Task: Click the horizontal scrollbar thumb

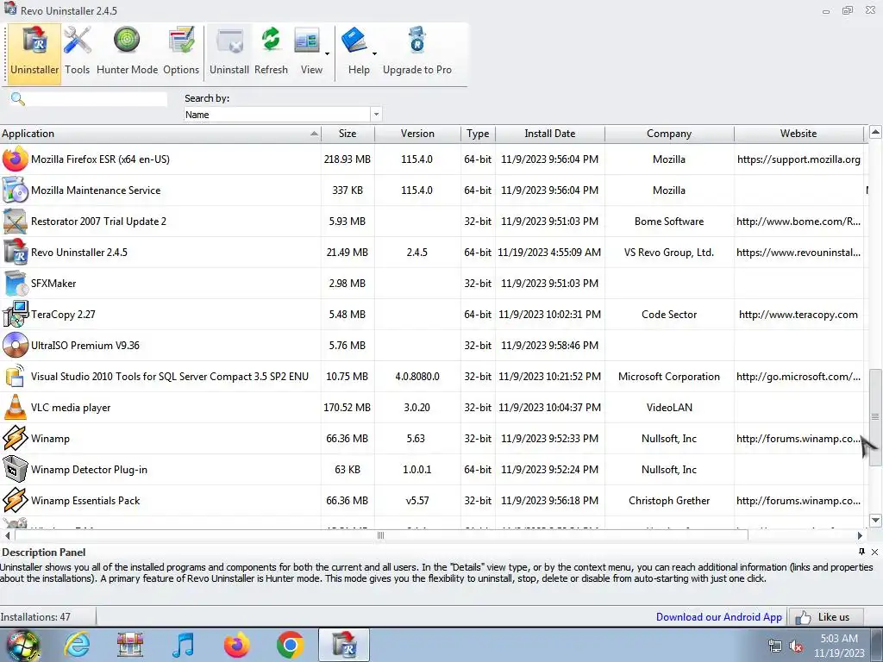Action: (380, 535)
